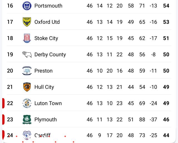Open Hull City team name link
This screenshot has width=178, height=143.
pos(44,87)
